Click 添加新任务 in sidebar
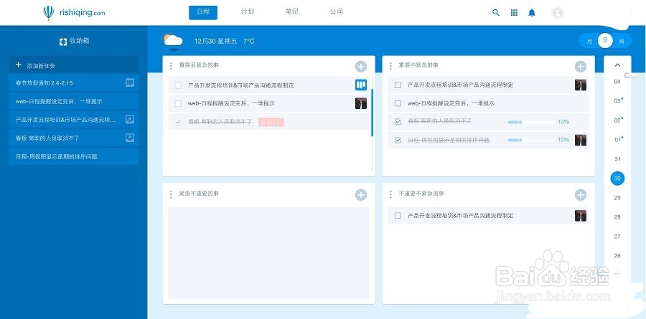 (x=73, y=65)
